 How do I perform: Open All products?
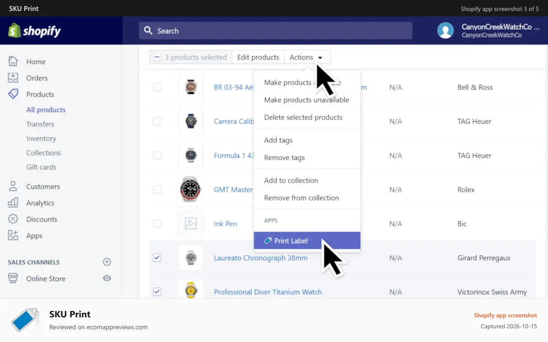tap(46, 110)
